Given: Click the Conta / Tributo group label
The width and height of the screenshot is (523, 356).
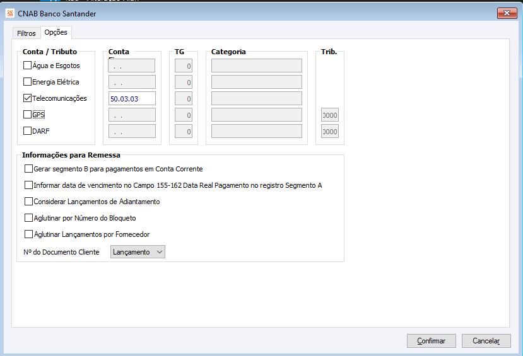Looking at the screenshot, I should (x=50, y=52).
